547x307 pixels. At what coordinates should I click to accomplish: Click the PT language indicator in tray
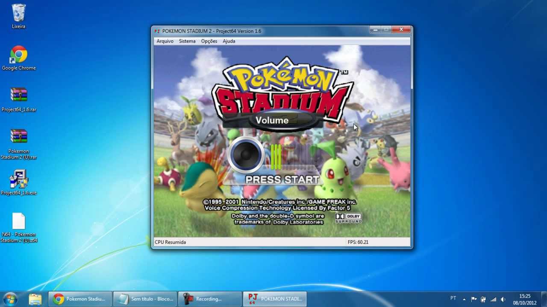(453, 298)
